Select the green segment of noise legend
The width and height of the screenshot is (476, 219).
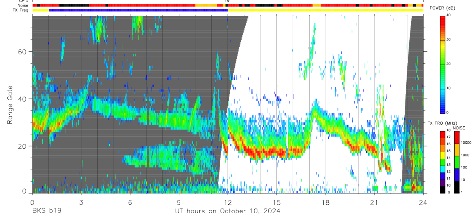coord(457,162)
